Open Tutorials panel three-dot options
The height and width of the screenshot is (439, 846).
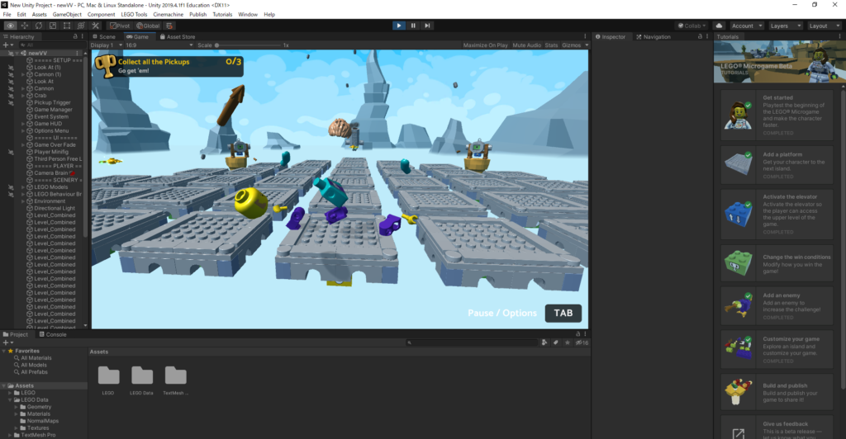pyautogui.click(x=839, y=36)
